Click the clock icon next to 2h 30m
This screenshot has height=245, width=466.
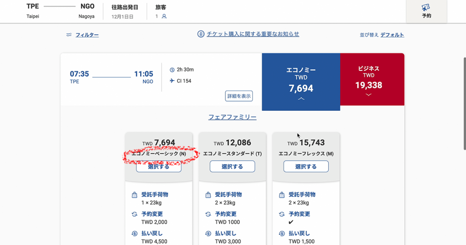[x=172, y=70]
